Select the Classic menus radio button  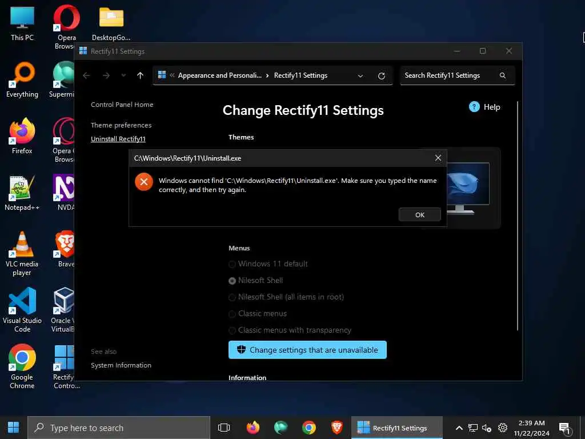[x=232, y=314]
